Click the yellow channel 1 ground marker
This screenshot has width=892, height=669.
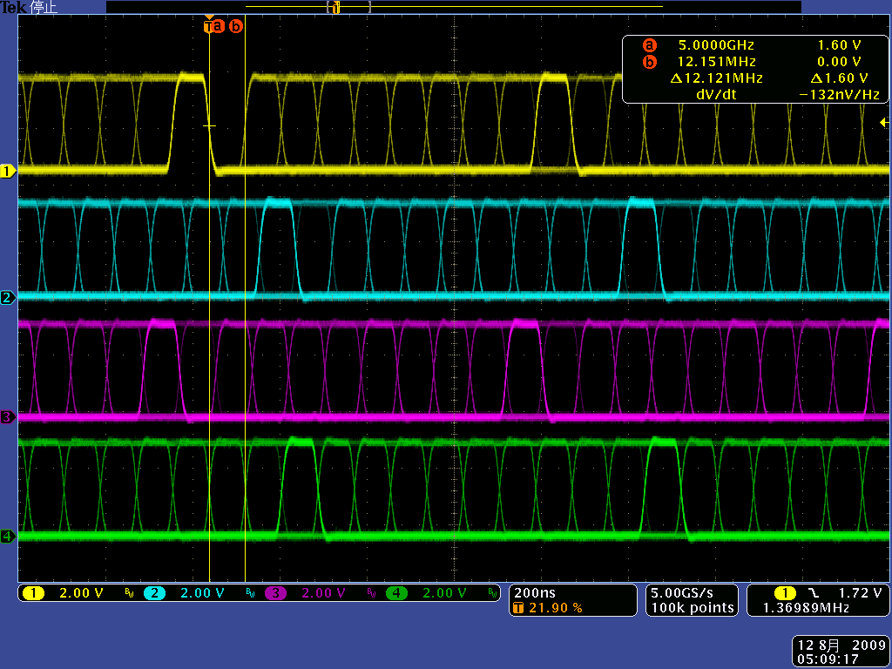tap(8, 171)
